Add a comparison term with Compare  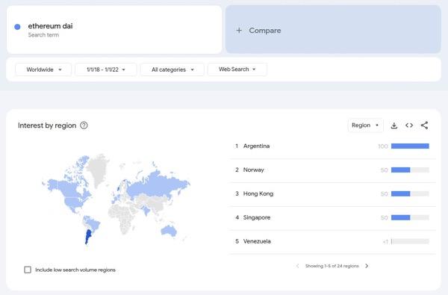[x=333, y=29]
